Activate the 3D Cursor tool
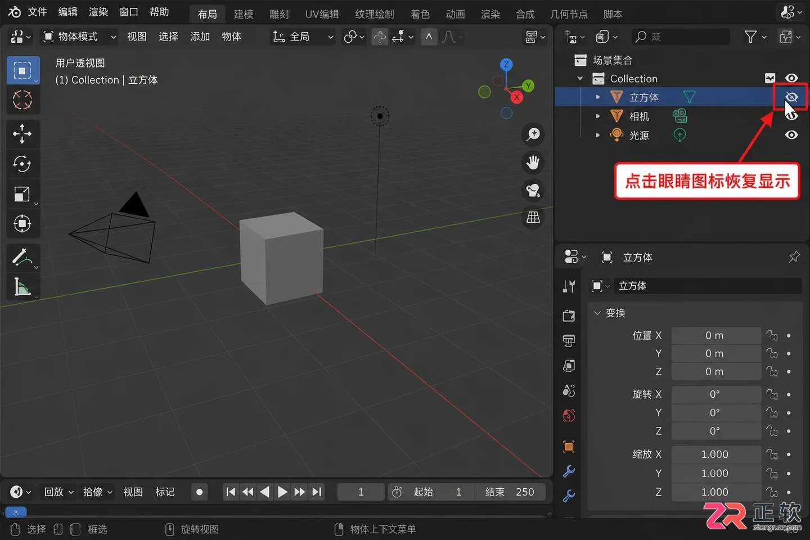The height and width of the screenshot is (540, 810). click(22, 100)
